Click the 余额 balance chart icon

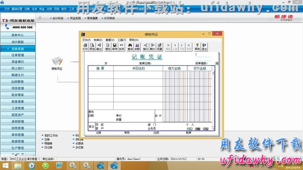click(x=137, y=47)
